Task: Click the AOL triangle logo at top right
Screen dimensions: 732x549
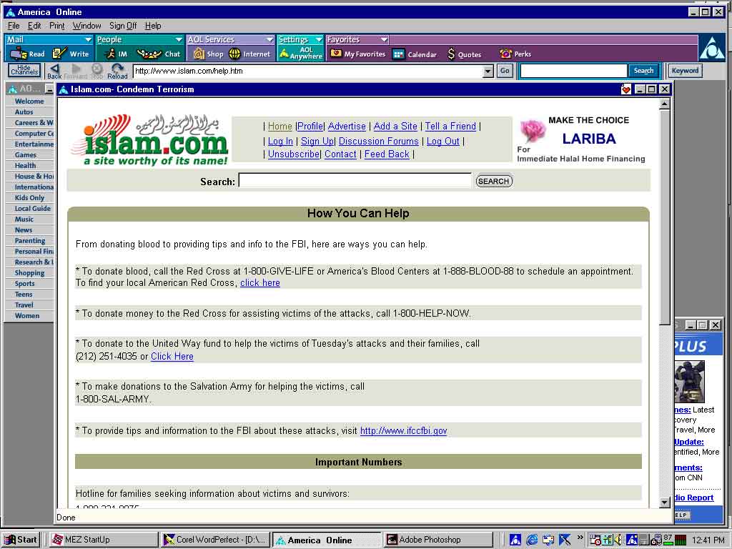Action: 712,48
